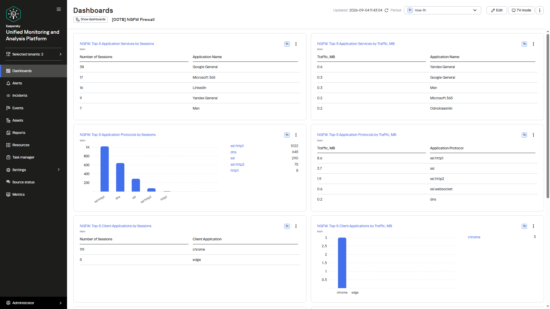550x309 pixels.
Task: Open NGFW Top-5 Application Services by Traffic link
Action: (356, 44)
